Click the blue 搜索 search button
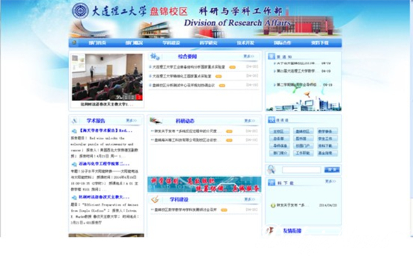 click(332, 169)
